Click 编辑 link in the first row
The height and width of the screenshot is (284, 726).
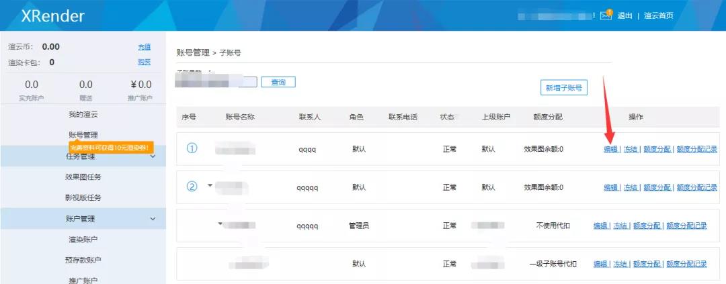coord(610,150)
